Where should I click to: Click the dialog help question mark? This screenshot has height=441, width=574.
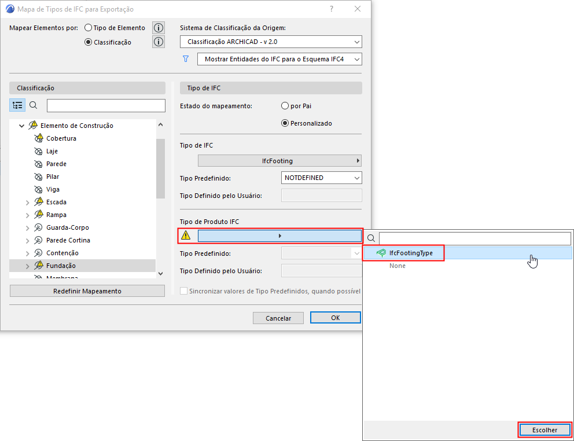(x=332, y=9)
